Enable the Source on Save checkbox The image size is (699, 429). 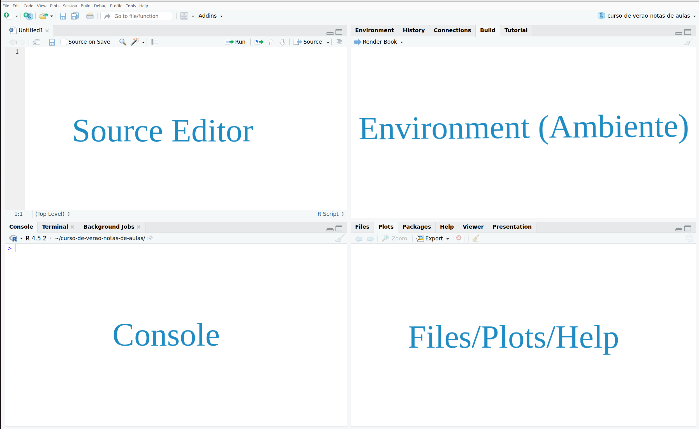(64, 42)
